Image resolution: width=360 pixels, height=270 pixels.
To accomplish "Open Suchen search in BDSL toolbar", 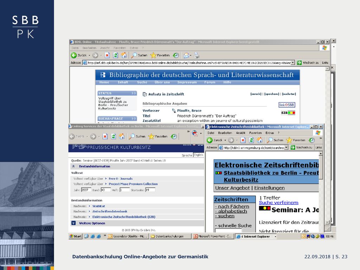I will 139,55.
